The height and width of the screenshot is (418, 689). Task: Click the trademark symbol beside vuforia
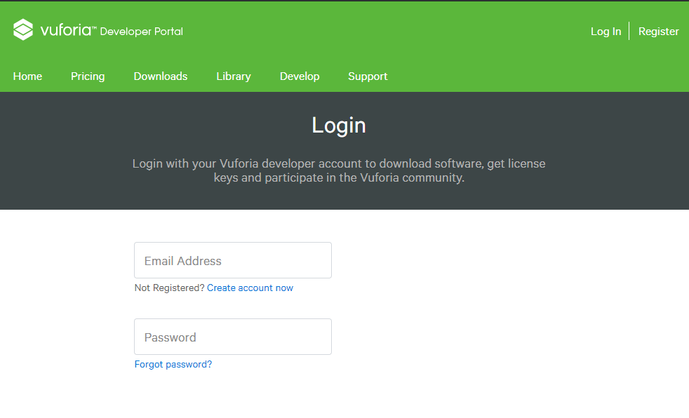pos(94,27)
